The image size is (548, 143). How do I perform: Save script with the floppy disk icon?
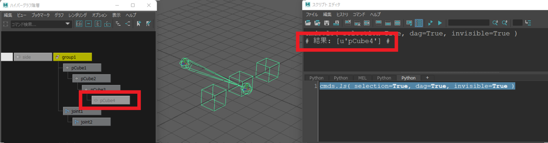point(326,23)
